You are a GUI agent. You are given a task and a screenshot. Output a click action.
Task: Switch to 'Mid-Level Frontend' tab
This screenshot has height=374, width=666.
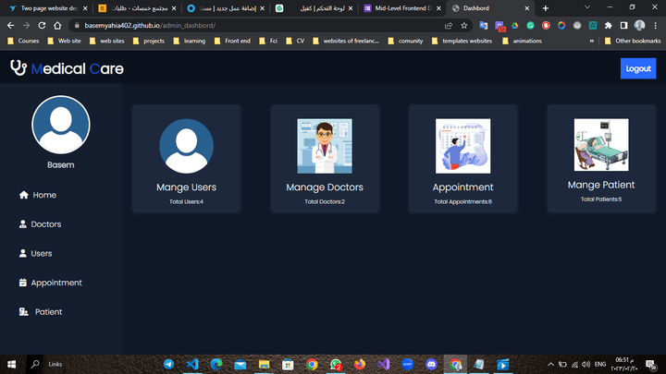coord(401,8)
